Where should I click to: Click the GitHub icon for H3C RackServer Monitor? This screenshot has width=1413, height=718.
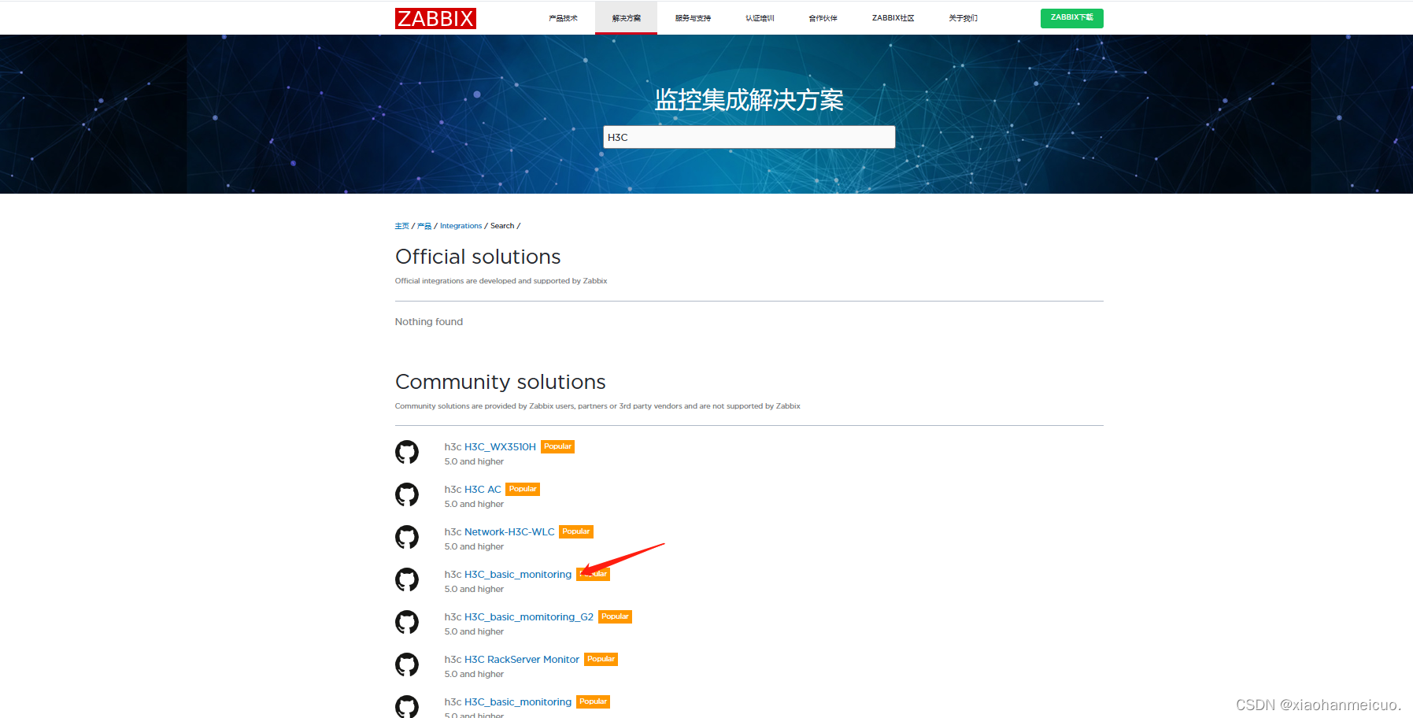(407, 664)
